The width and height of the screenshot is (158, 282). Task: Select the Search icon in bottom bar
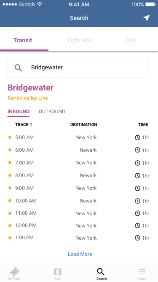pyautogui.click(x=101, y=271)
